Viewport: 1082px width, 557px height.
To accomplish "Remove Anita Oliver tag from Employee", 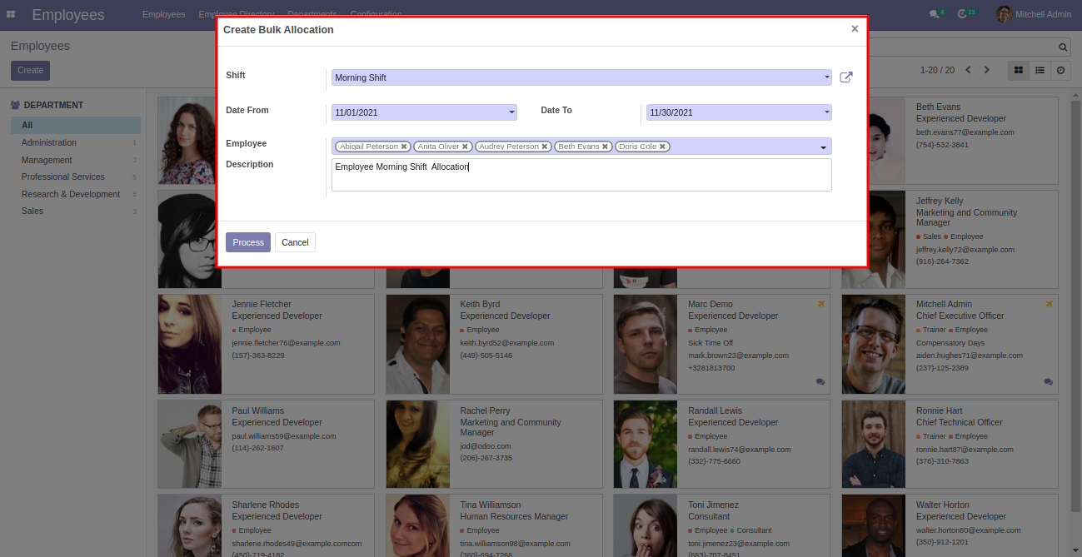I will (x=465, y=147).
